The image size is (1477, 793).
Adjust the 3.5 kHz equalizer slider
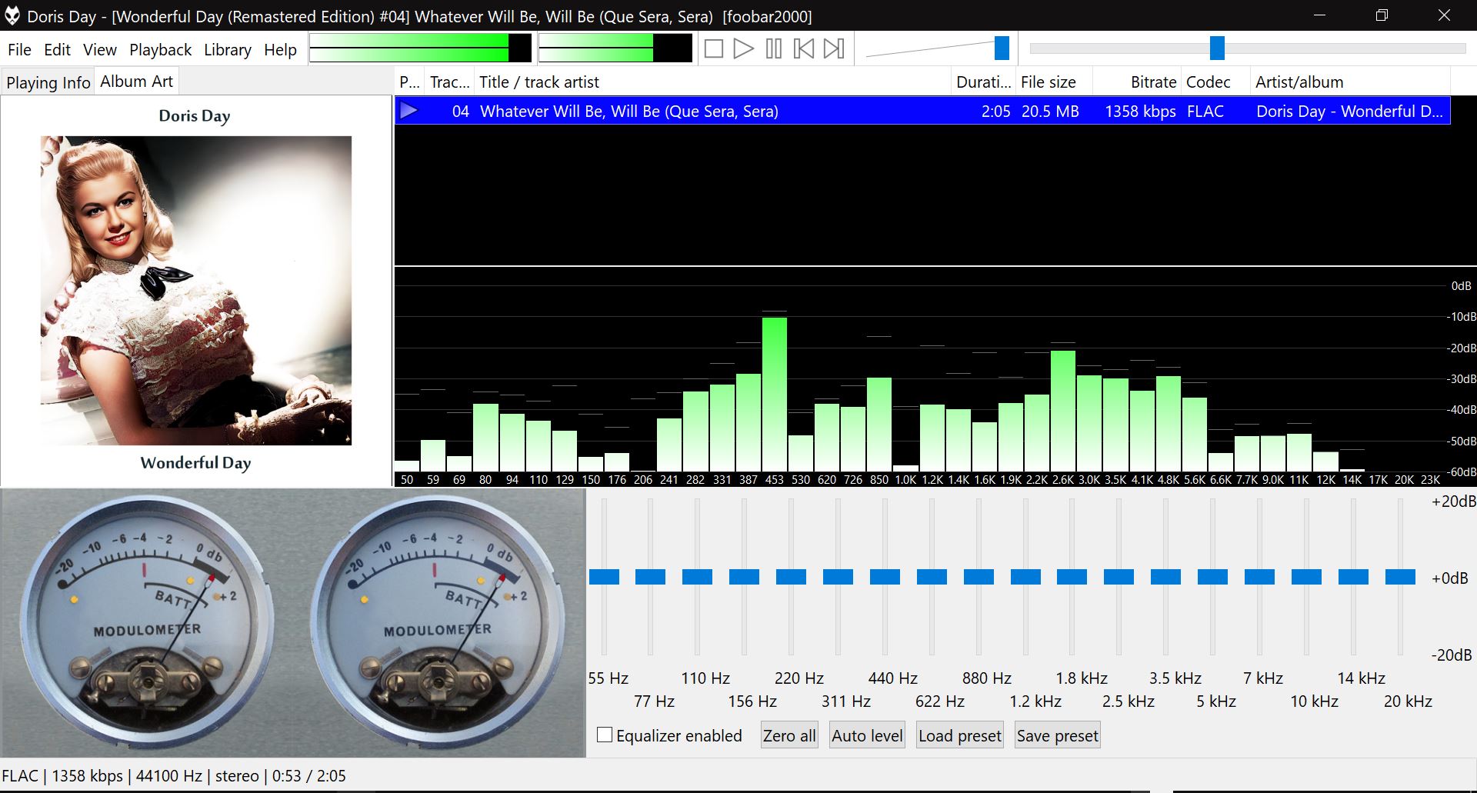(x=1165, y=577)
